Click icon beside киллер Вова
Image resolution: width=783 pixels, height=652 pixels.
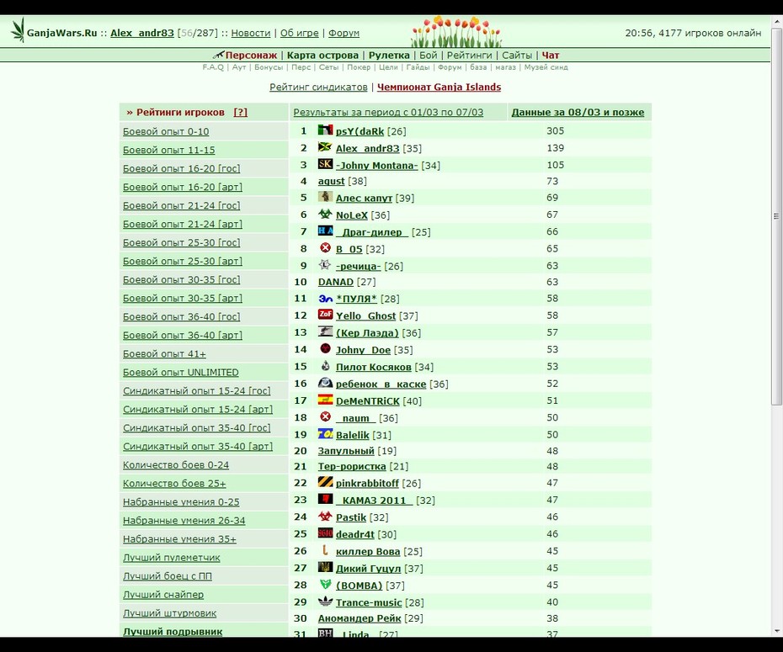click(x=325, y=550)
